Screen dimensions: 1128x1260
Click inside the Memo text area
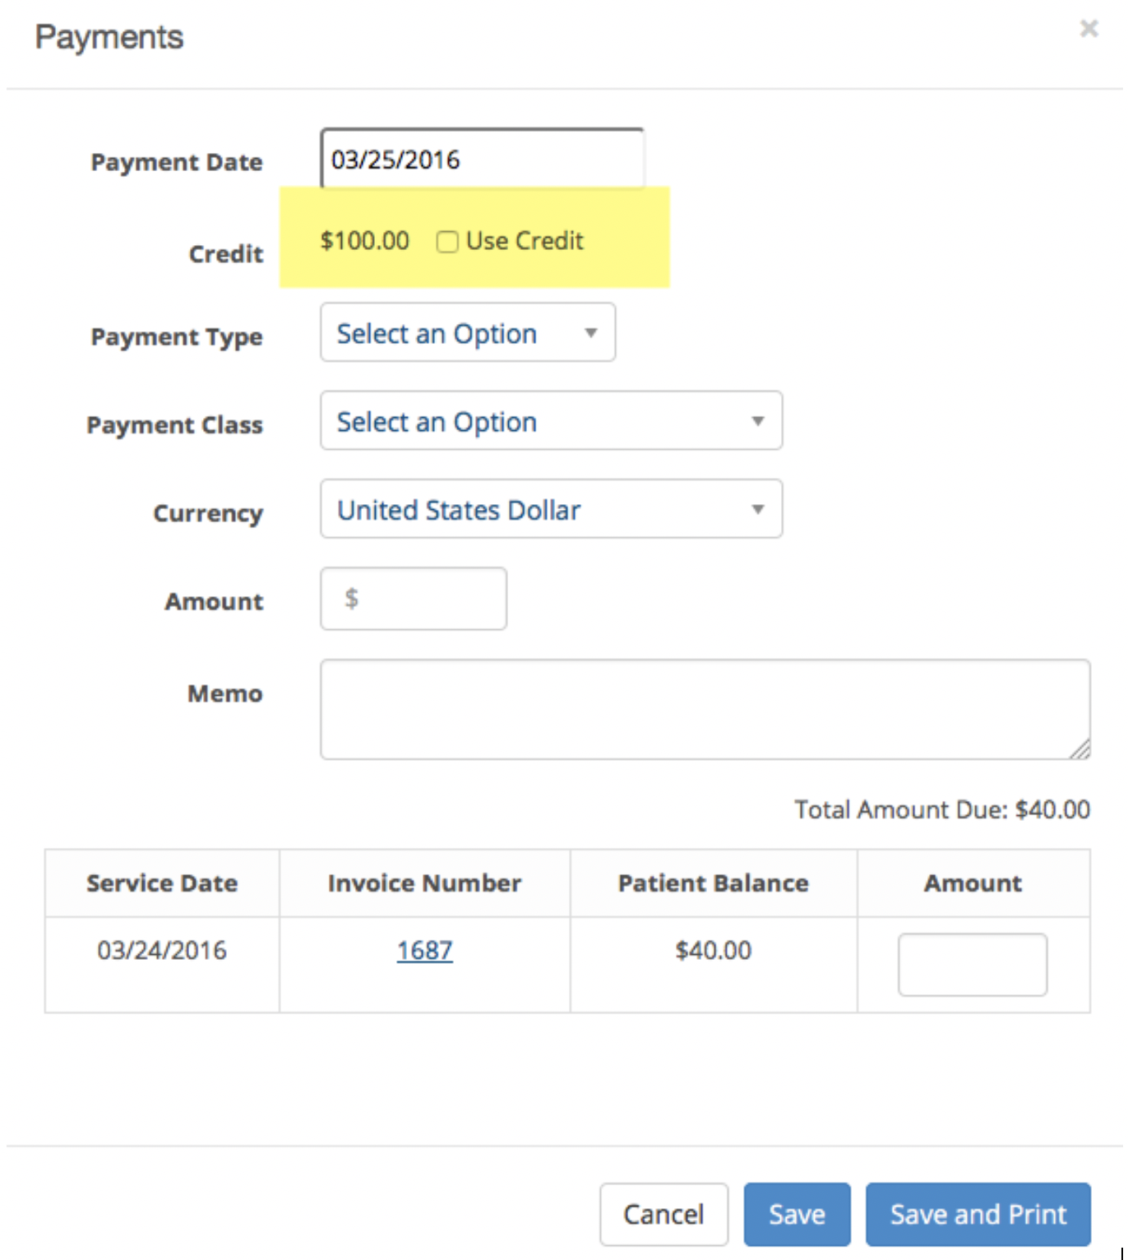pyautogui.click(x=705, y=709)
